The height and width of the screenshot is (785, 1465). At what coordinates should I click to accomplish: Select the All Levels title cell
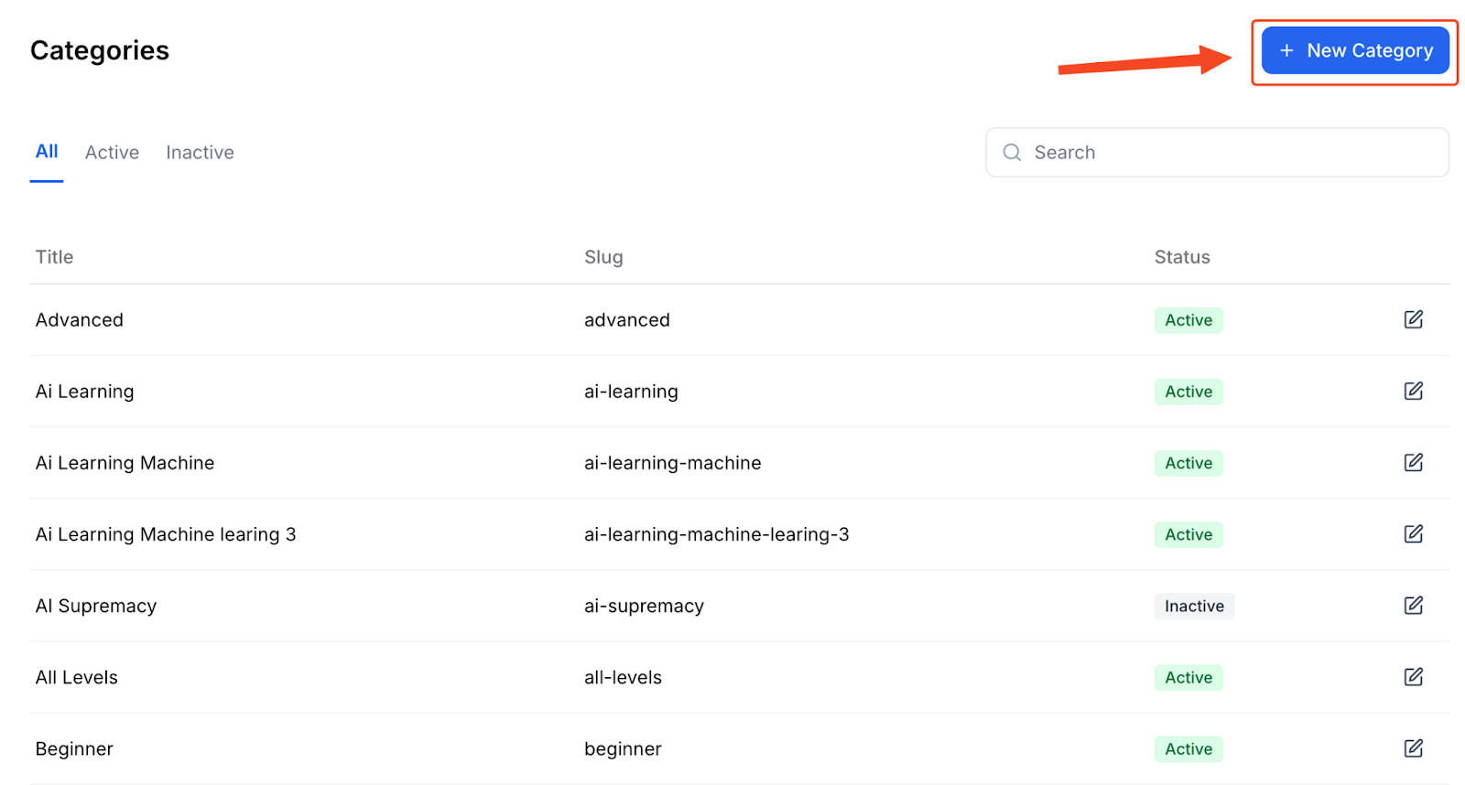click(x=77, y=677)
